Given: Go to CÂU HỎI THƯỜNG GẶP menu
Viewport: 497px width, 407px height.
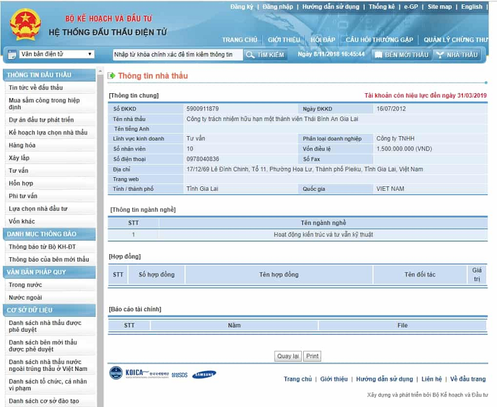Looking at the screenshot, I should pos(379,40).
